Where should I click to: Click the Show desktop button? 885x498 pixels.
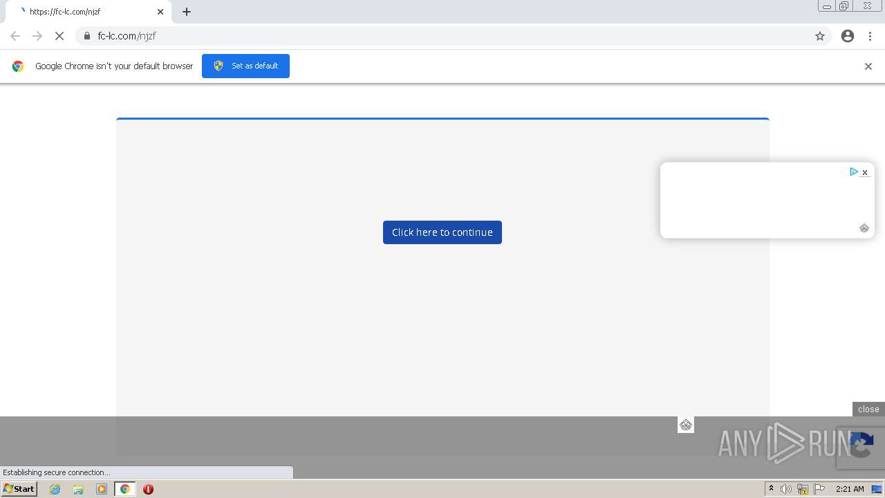point(877,489)
